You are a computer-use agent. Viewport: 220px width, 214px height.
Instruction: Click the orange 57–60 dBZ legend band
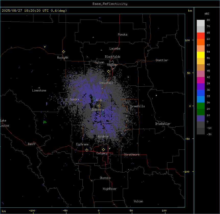tap(201, 42)
